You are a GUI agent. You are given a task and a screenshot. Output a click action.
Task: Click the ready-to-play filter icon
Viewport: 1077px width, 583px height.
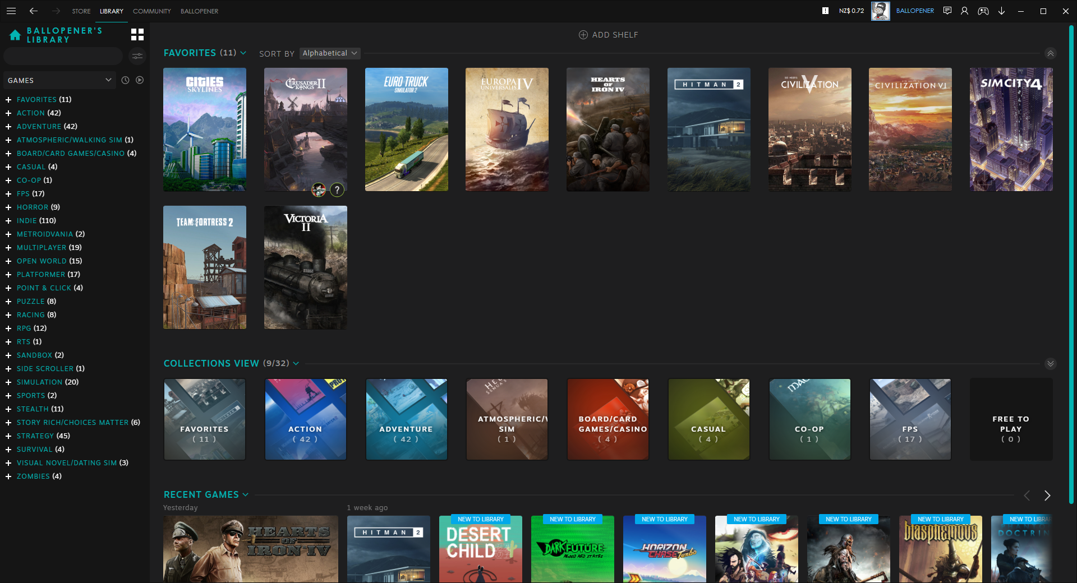click(140, 80)
